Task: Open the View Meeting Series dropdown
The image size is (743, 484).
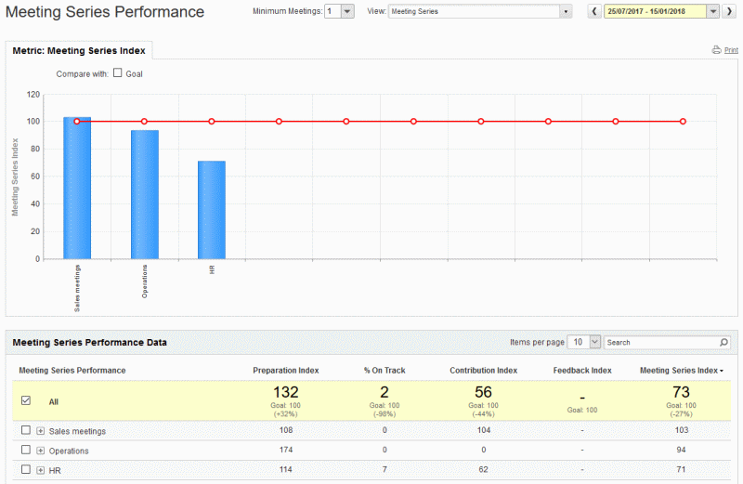Action: click(566, 11)
